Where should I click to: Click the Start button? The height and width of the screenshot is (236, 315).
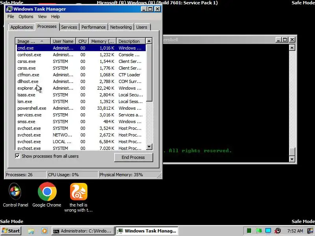tap(11, 231)
